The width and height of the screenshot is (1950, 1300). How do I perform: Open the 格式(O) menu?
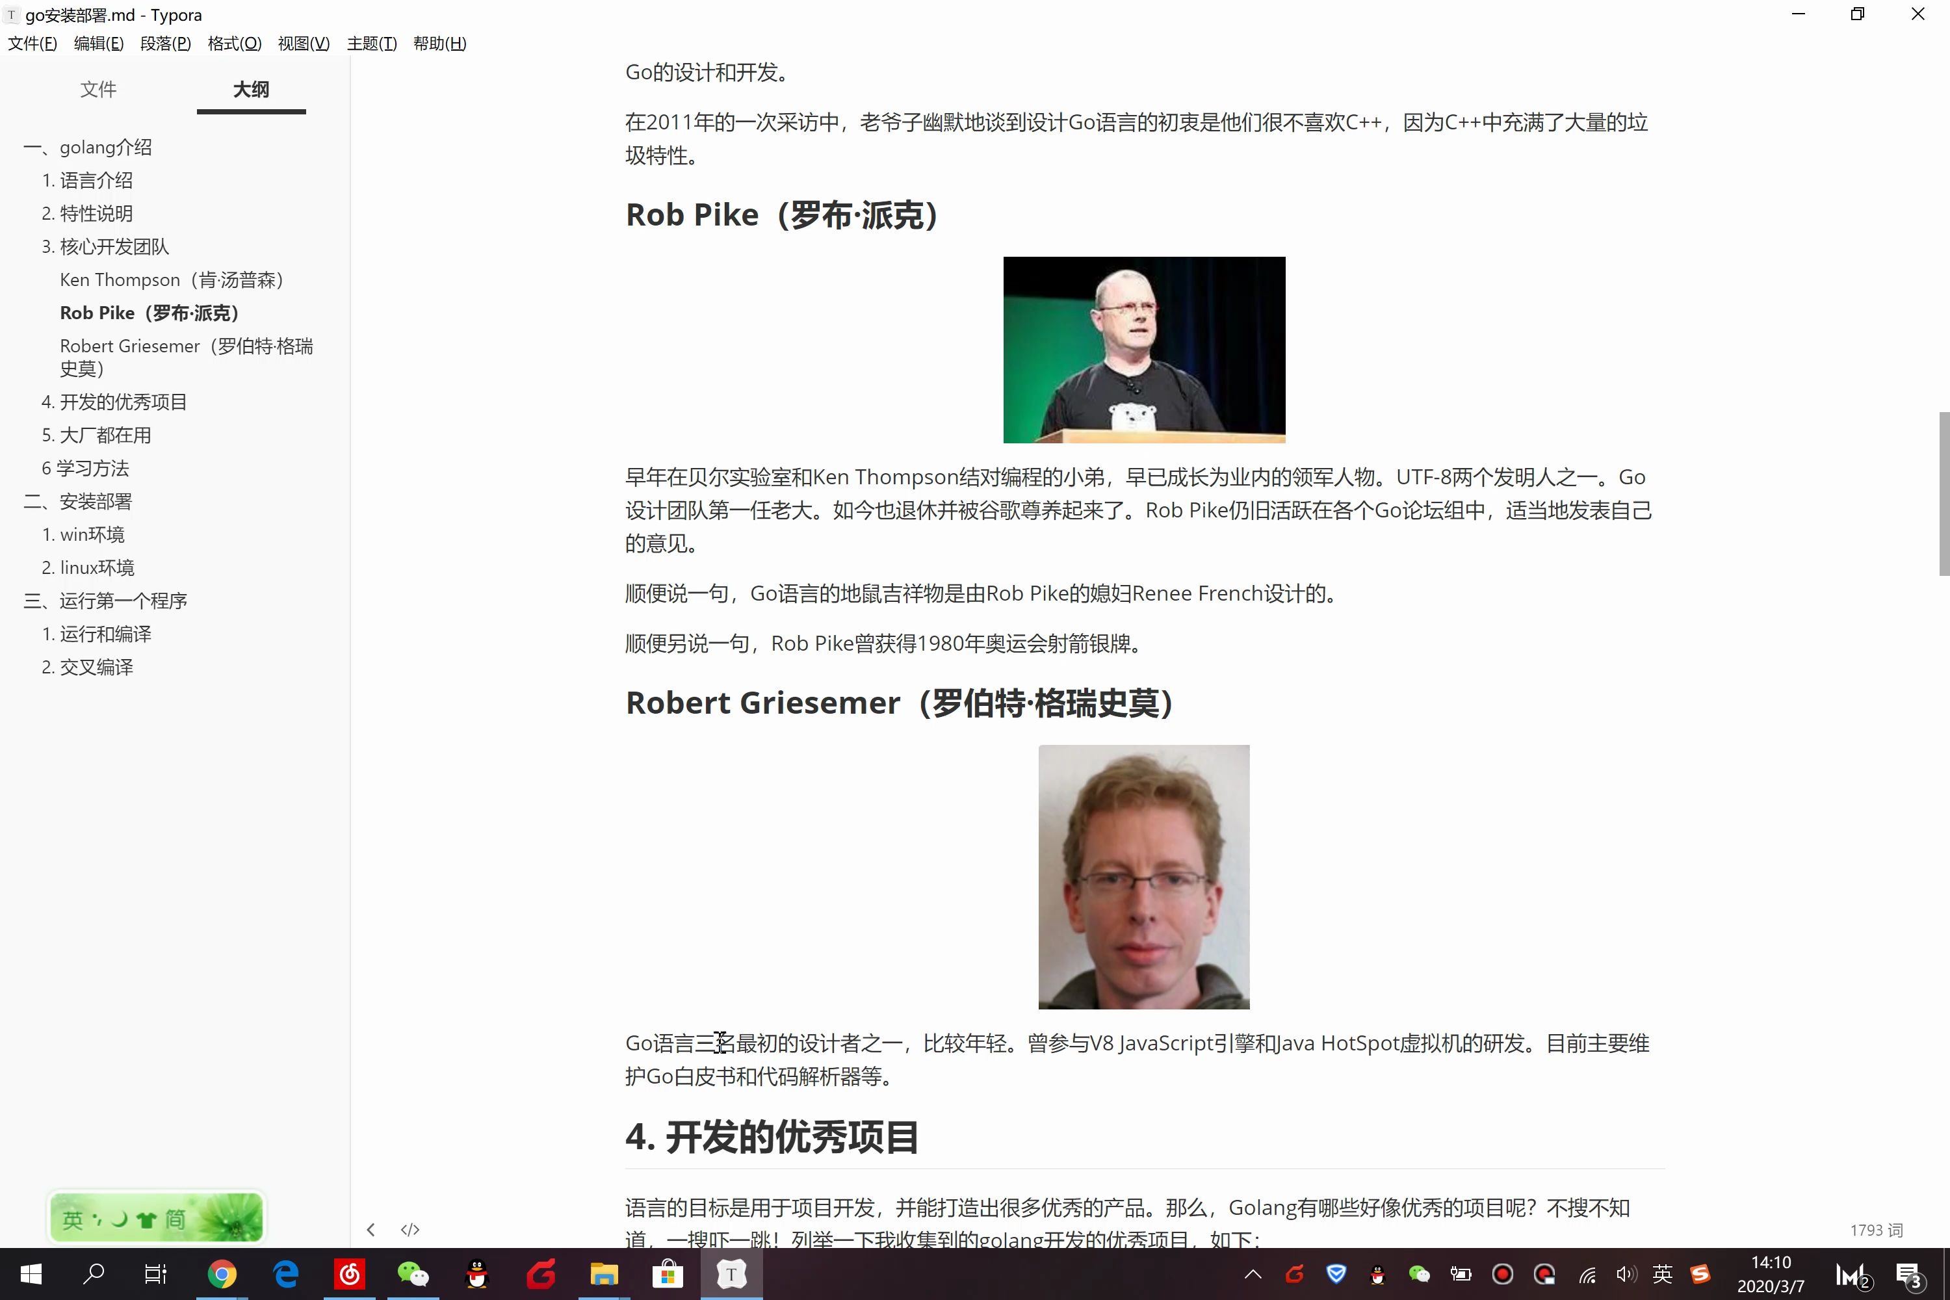235,43
